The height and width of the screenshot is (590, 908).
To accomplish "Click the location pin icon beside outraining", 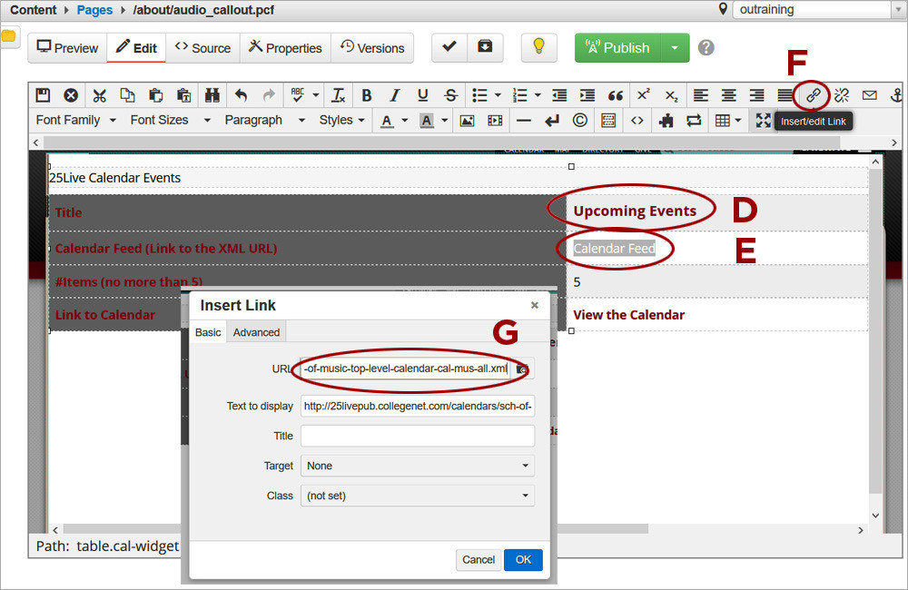I will click(723, 9).
